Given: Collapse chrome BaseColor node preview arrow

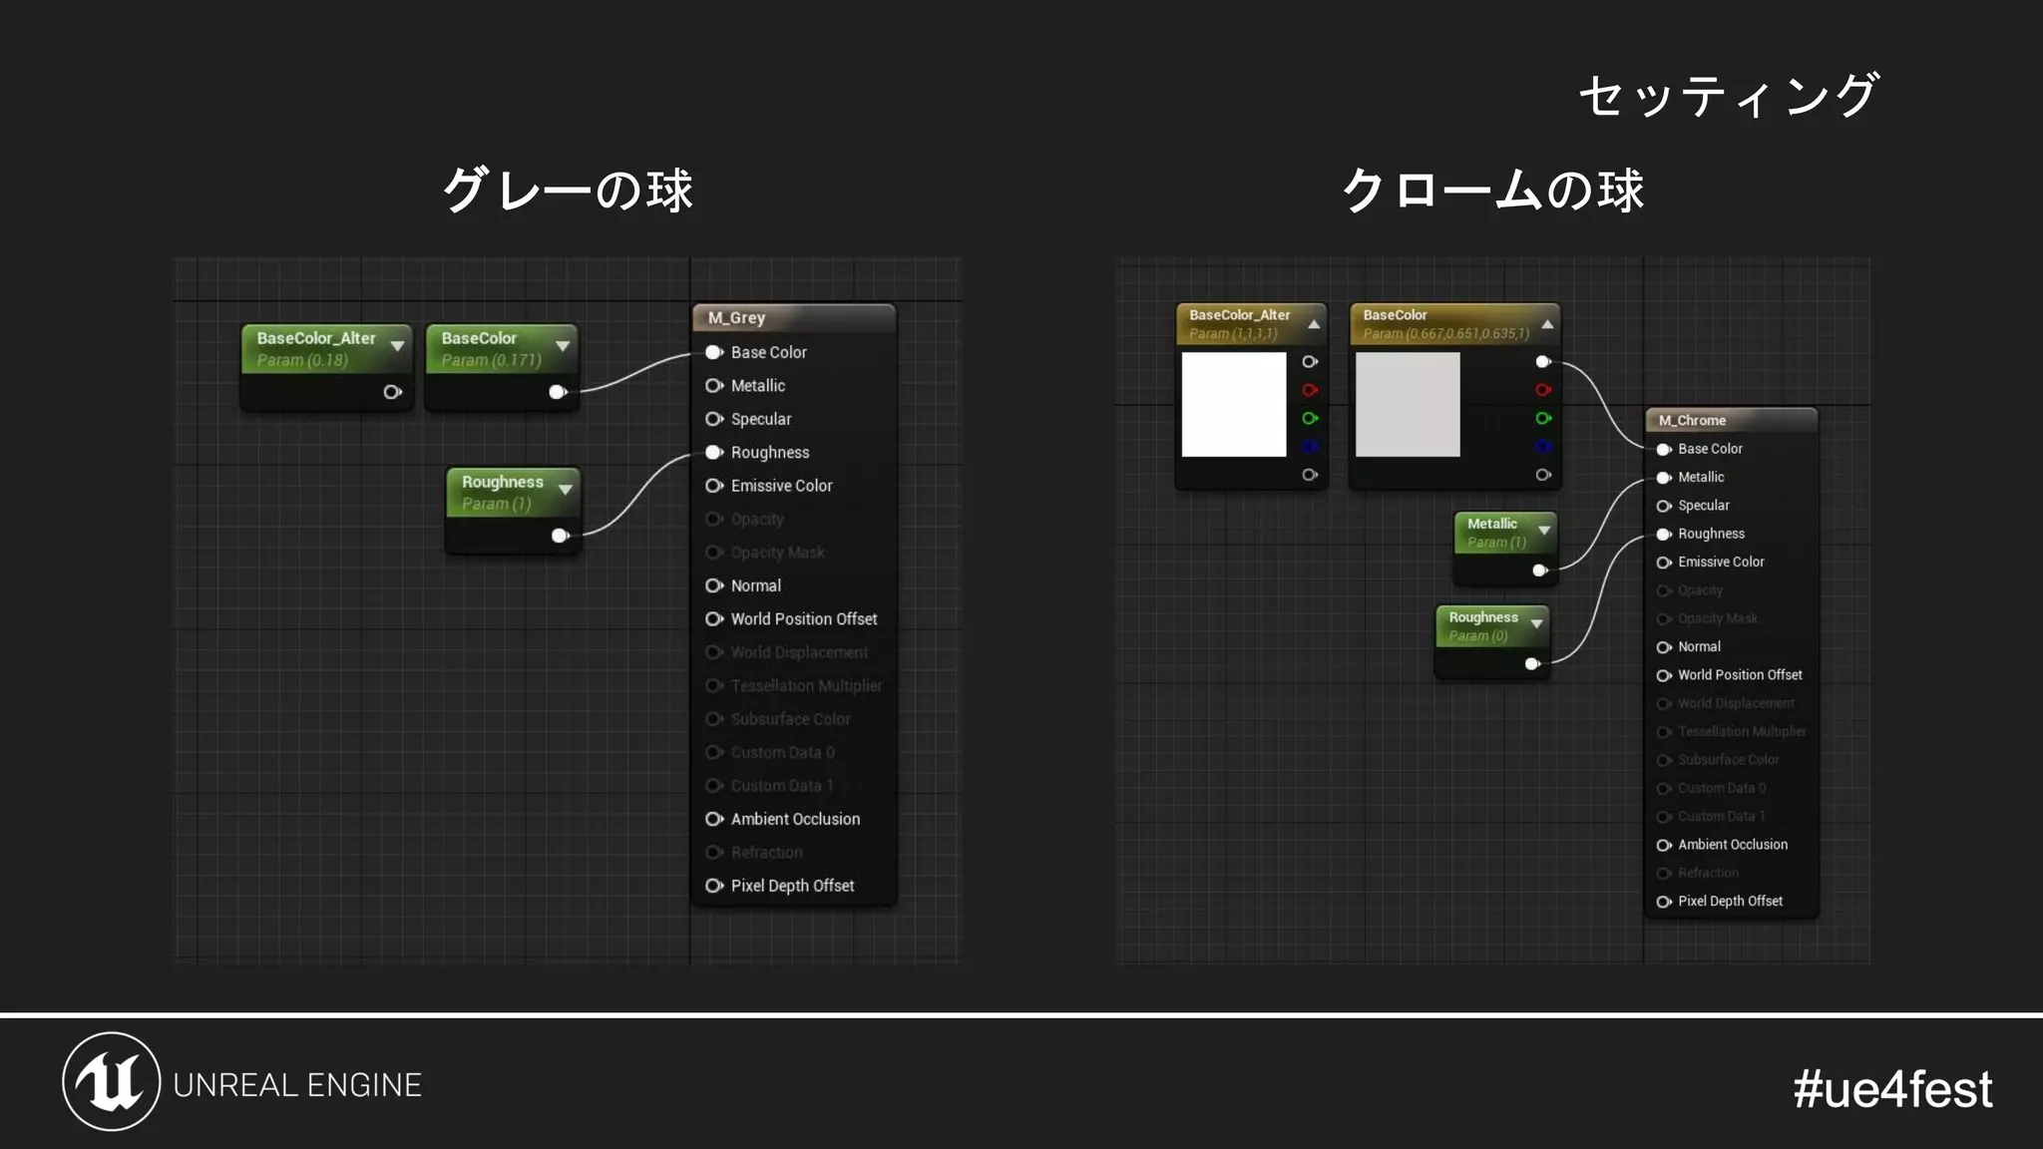Looking at the screenshot, I should click(1547, 324).
